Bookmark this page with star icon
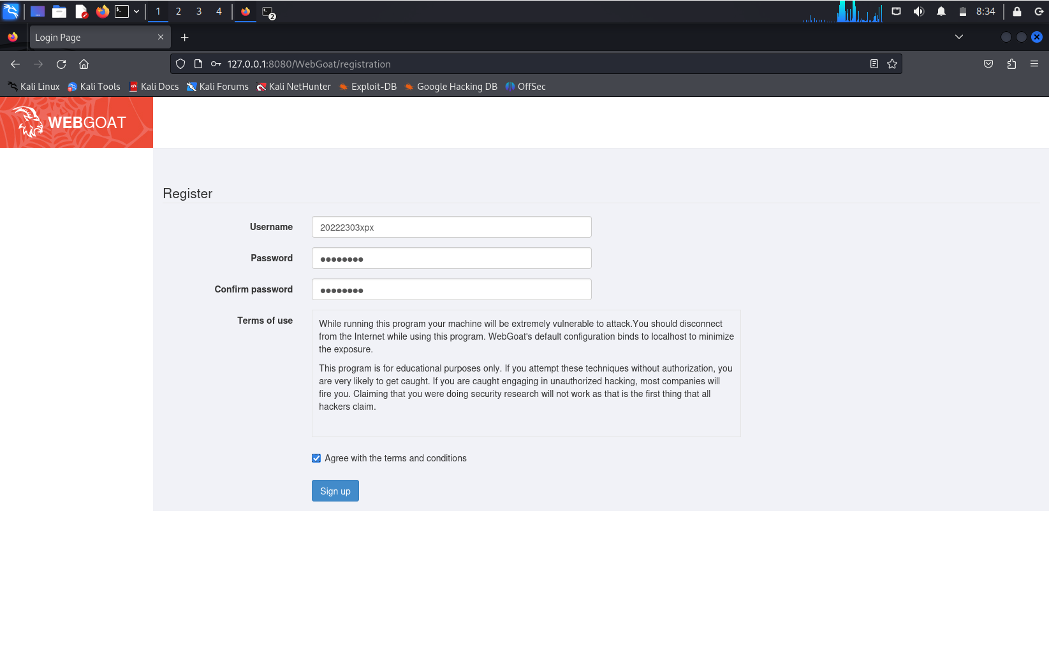 (x=892, y=64)
